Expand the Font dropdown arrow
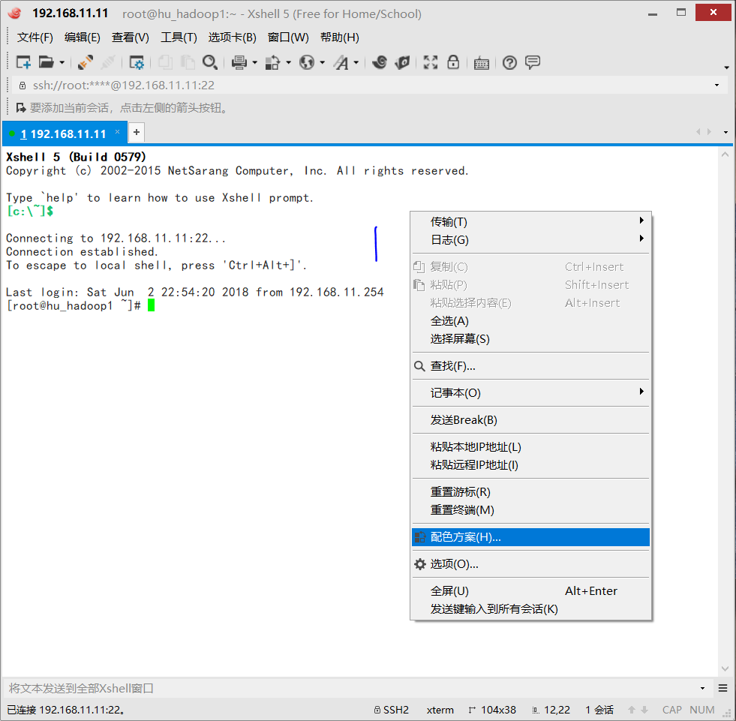Screen dimensions: 736x721 [356, 62]
